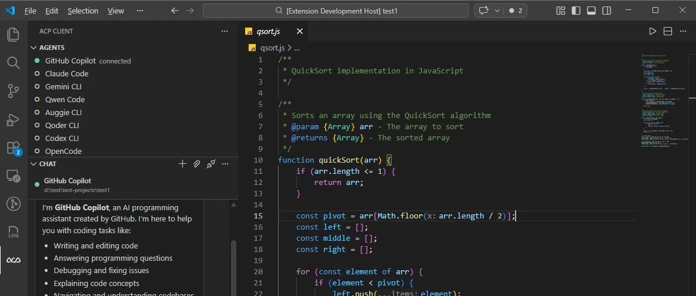Click the text 'Debugging and fixing issues'
This screenshot has width=696, height=296.
pos(101,270)
